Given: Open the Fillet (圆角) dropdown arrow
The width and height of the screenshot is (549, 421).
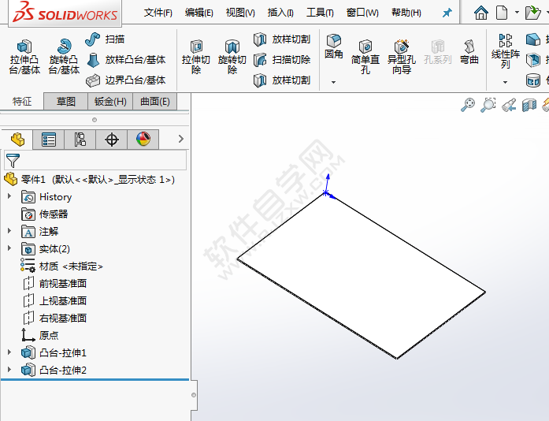Looking at the screenshot, I should pyautogui.click(x=333, y=81).
